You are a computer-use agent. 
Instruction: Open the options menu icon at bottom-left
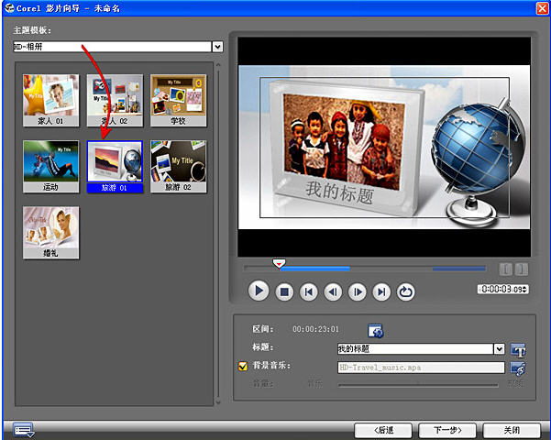click(23, 430)
